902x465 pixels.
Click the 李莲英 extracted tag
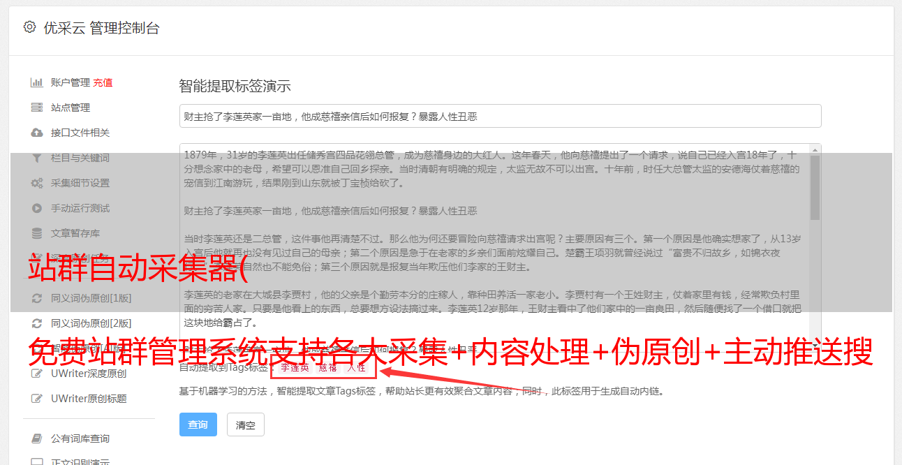point(295,367)
